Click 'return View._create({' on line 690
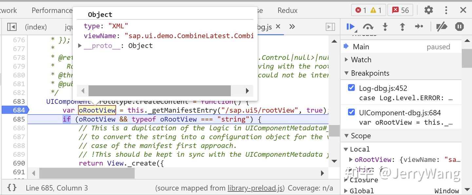 pos(121,163)
